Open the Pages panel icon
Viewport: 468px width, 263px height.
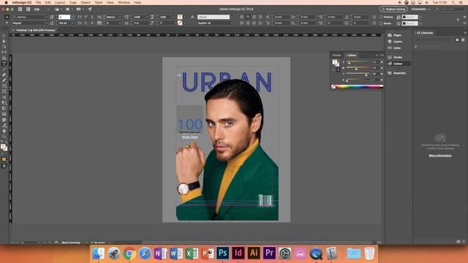(x=390, y=35)
